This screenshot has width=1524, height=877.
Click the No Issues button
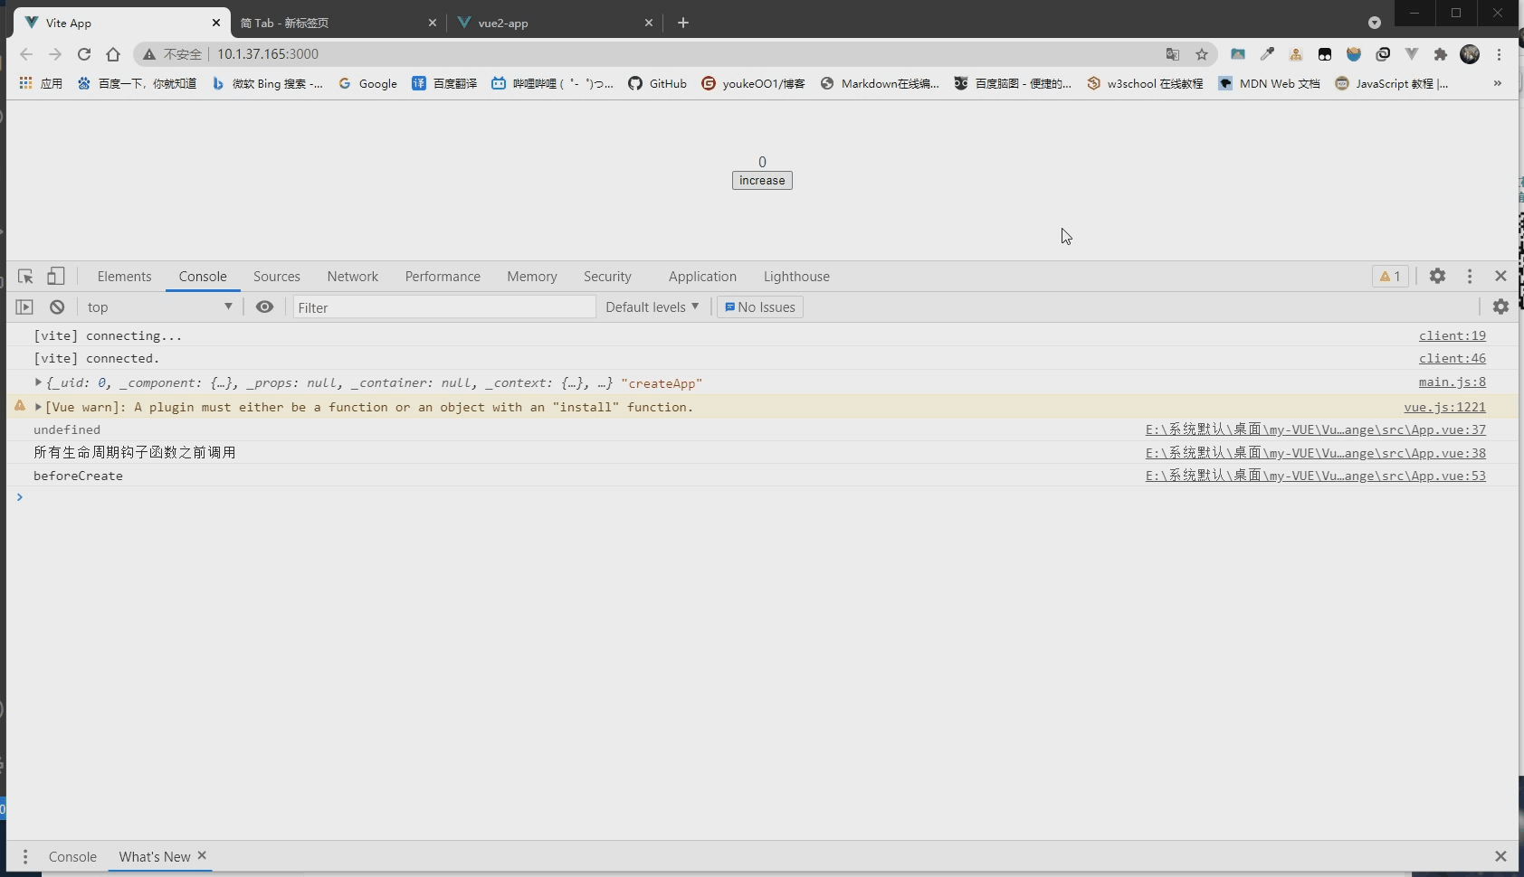pos(760,307)
